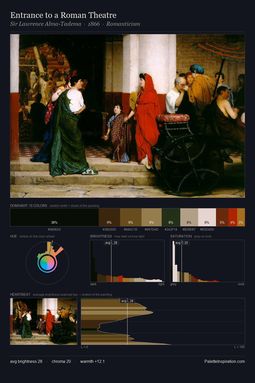Click the footer text chroma 20
The height and width of the screenshot is (383, 255).
point(61,361)
